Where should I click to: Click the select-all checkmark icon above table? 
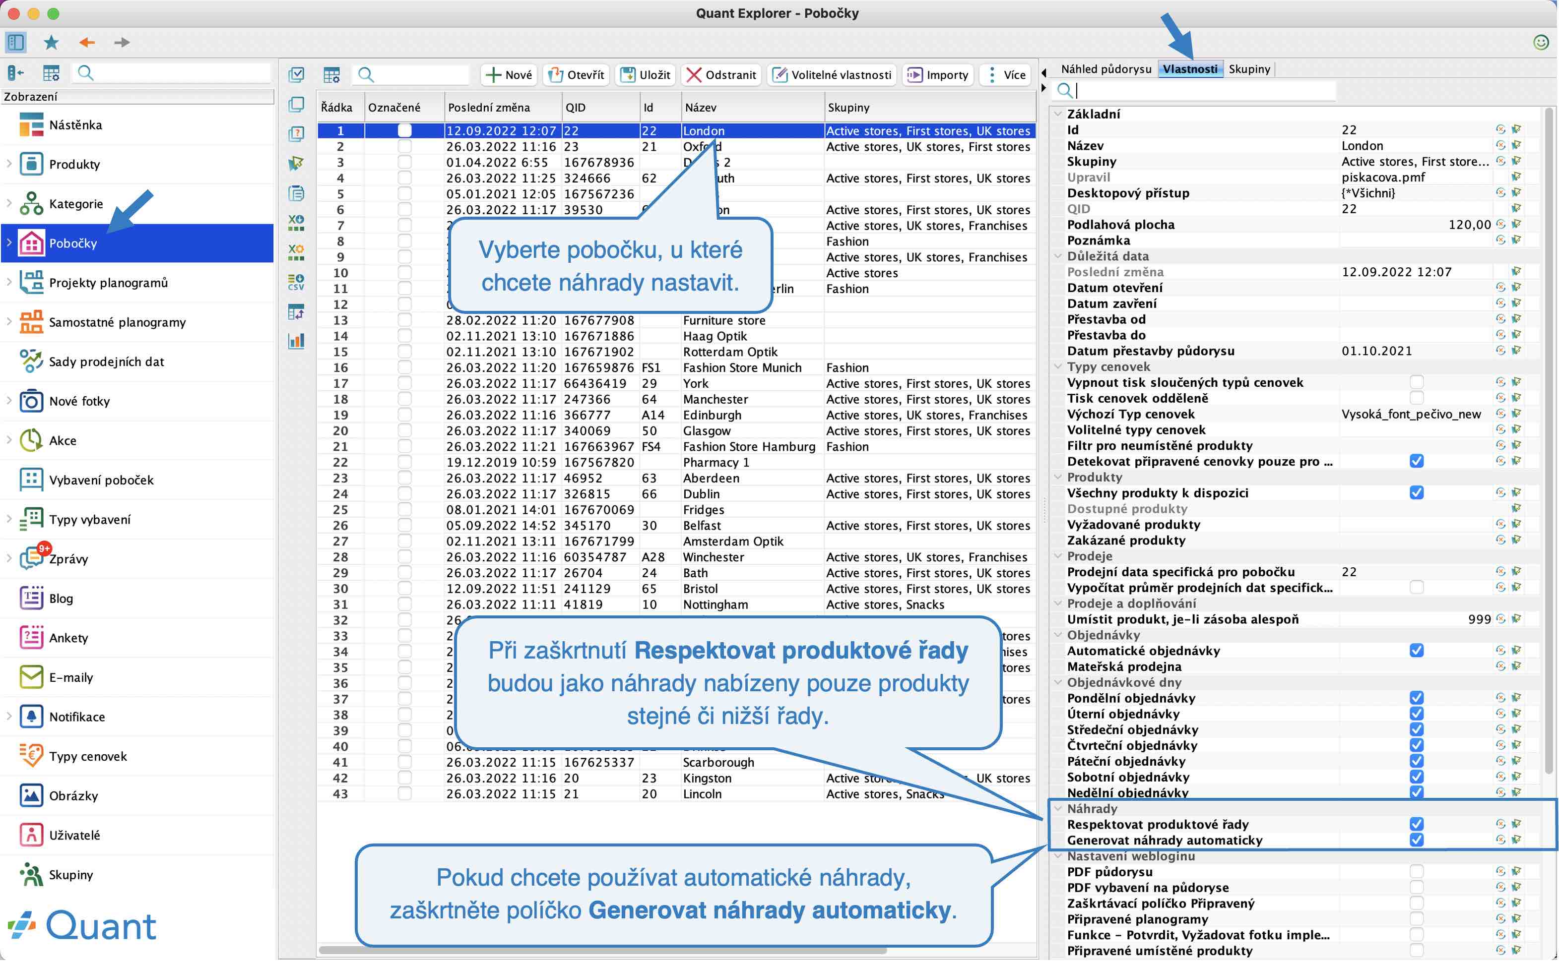(296, 74)
